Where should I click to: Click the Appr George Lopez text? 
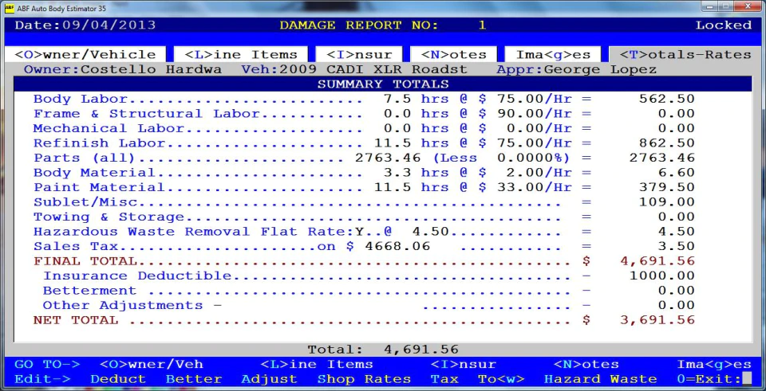click(x=576, y=70)
